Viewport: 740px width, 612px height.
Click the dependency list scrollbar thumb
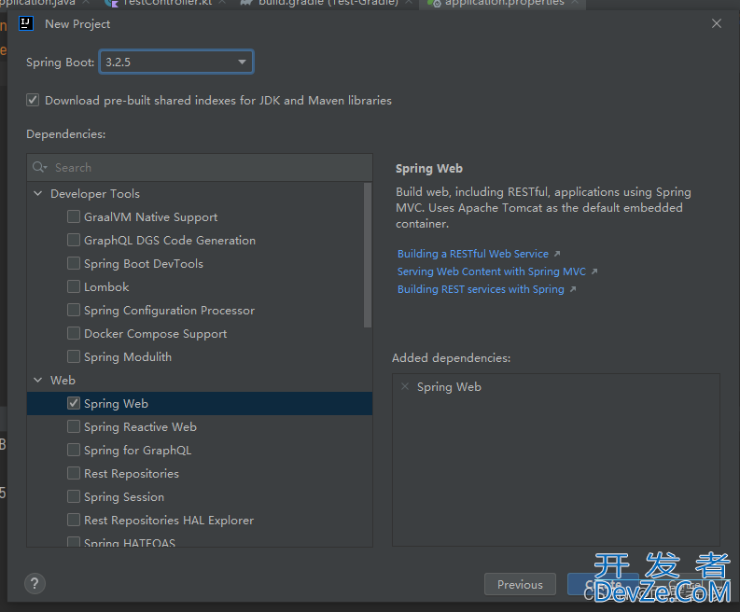point(368,255)
